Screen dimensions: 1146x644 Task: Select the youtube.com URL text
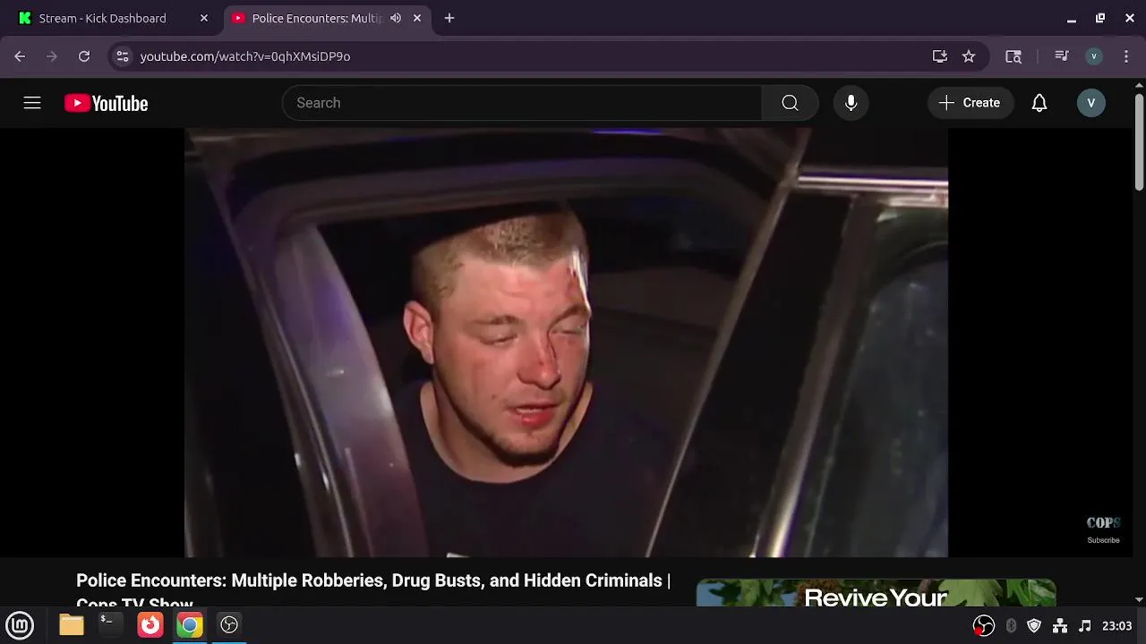(245, 56)
